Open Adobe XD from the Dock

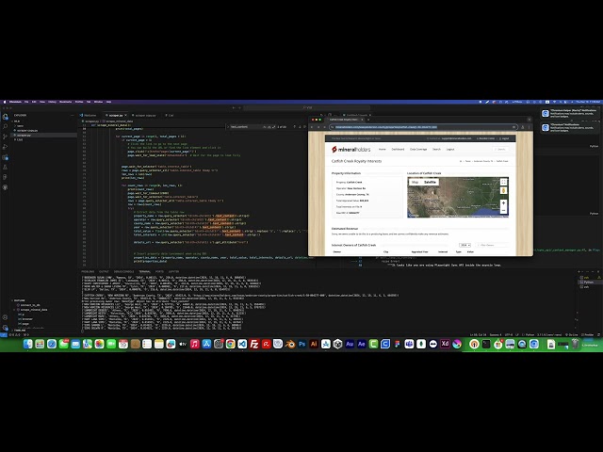point(445,344)
